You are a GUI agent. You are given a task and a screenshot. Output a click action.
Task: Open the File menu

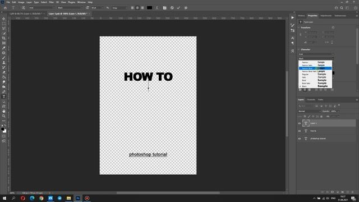[x=8, y=2]
